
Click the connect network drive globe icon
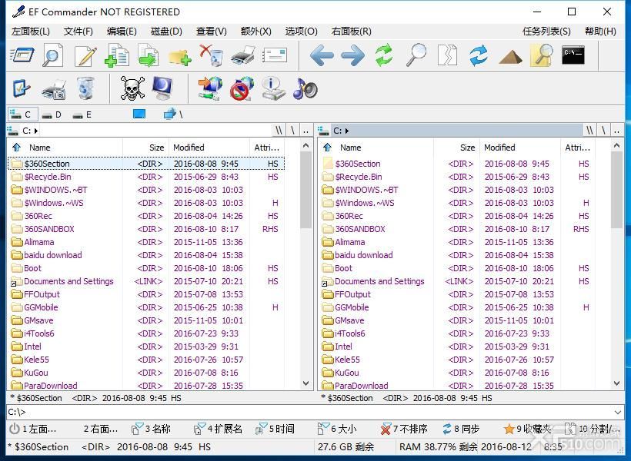210,88
